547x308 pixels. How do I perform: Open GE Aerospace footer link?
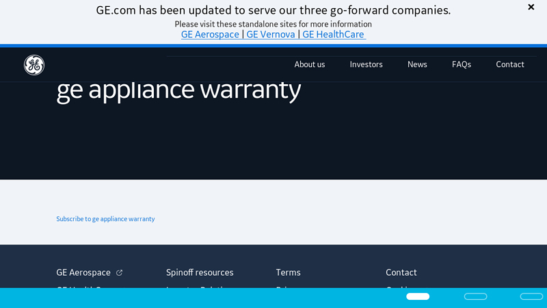(x=83, y=272)
